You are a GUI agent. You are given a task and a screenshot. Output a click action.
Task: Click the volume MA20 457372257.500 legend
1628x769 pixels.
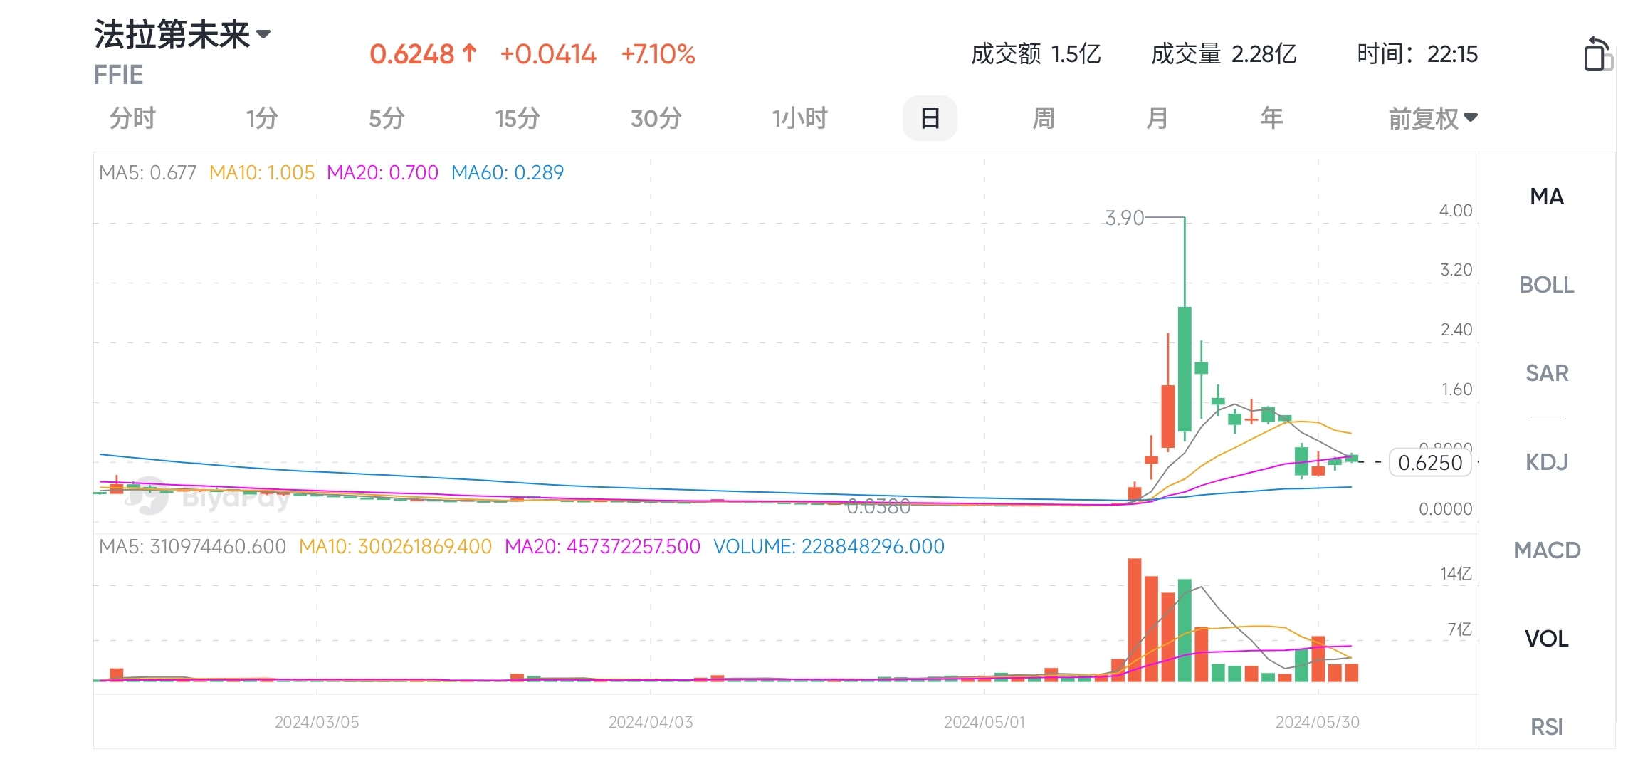(x=602, y=547)
